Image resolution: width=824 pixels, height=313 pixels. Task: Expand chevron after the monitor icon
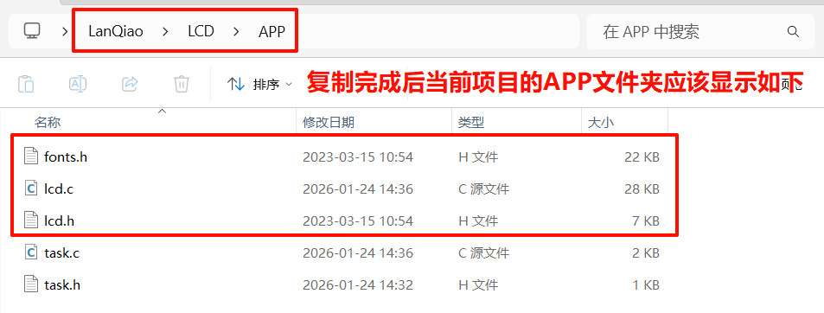pos(65,31)
